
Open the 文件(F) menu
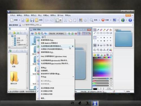(x=13, y=15)
